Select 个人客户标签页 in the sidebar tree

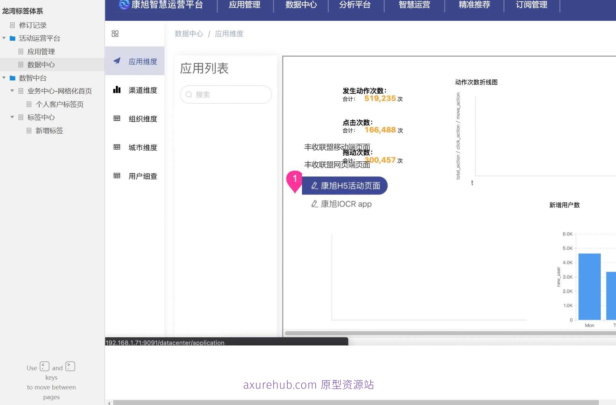(x=60, y=104)
